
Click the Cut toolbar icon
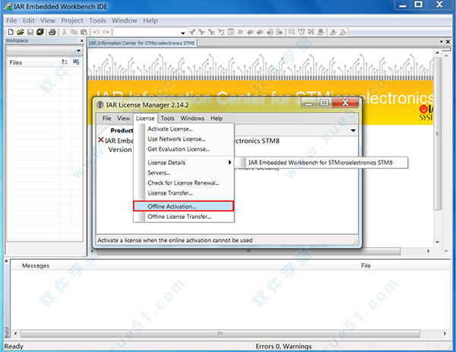tap(65, 32)
